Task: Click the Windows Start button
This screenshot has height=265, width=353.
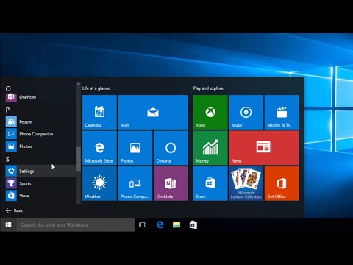Action: pos(8,225)
